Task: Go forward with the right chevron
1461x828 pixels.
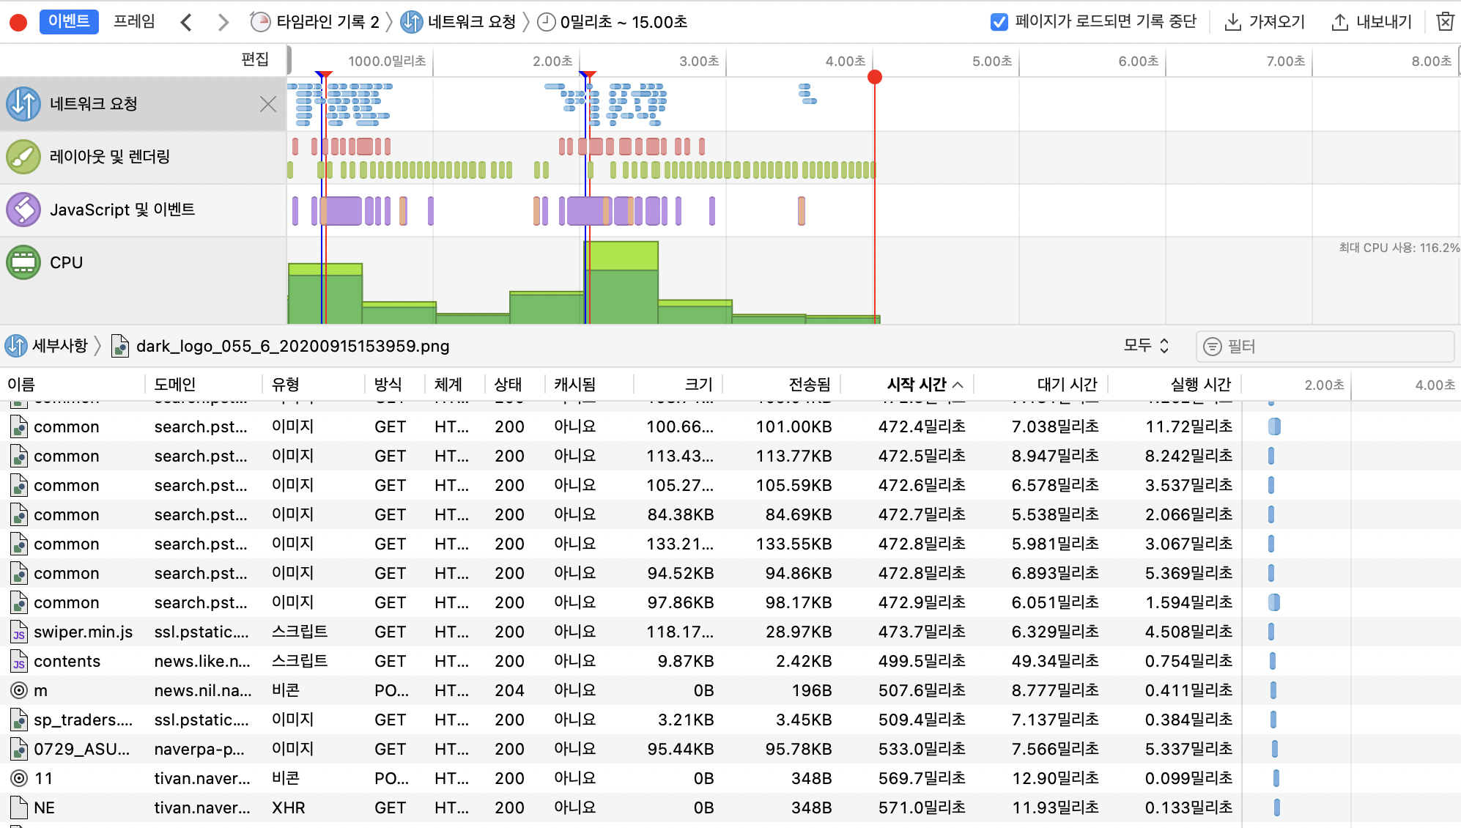Action: pyautogui.click(x=223, y=23)
